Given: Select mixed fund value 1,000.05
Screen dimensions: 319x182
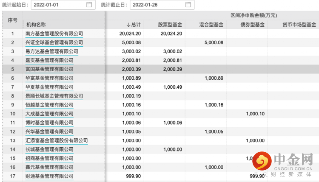Looking at the screenshot, I should click(214, 132).
